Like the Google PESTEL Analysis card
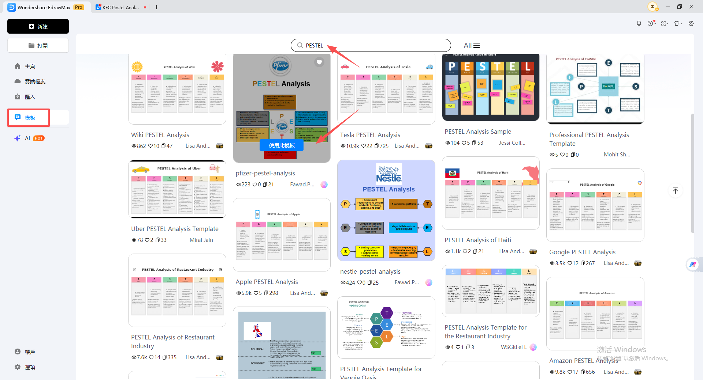 (570, 263)
